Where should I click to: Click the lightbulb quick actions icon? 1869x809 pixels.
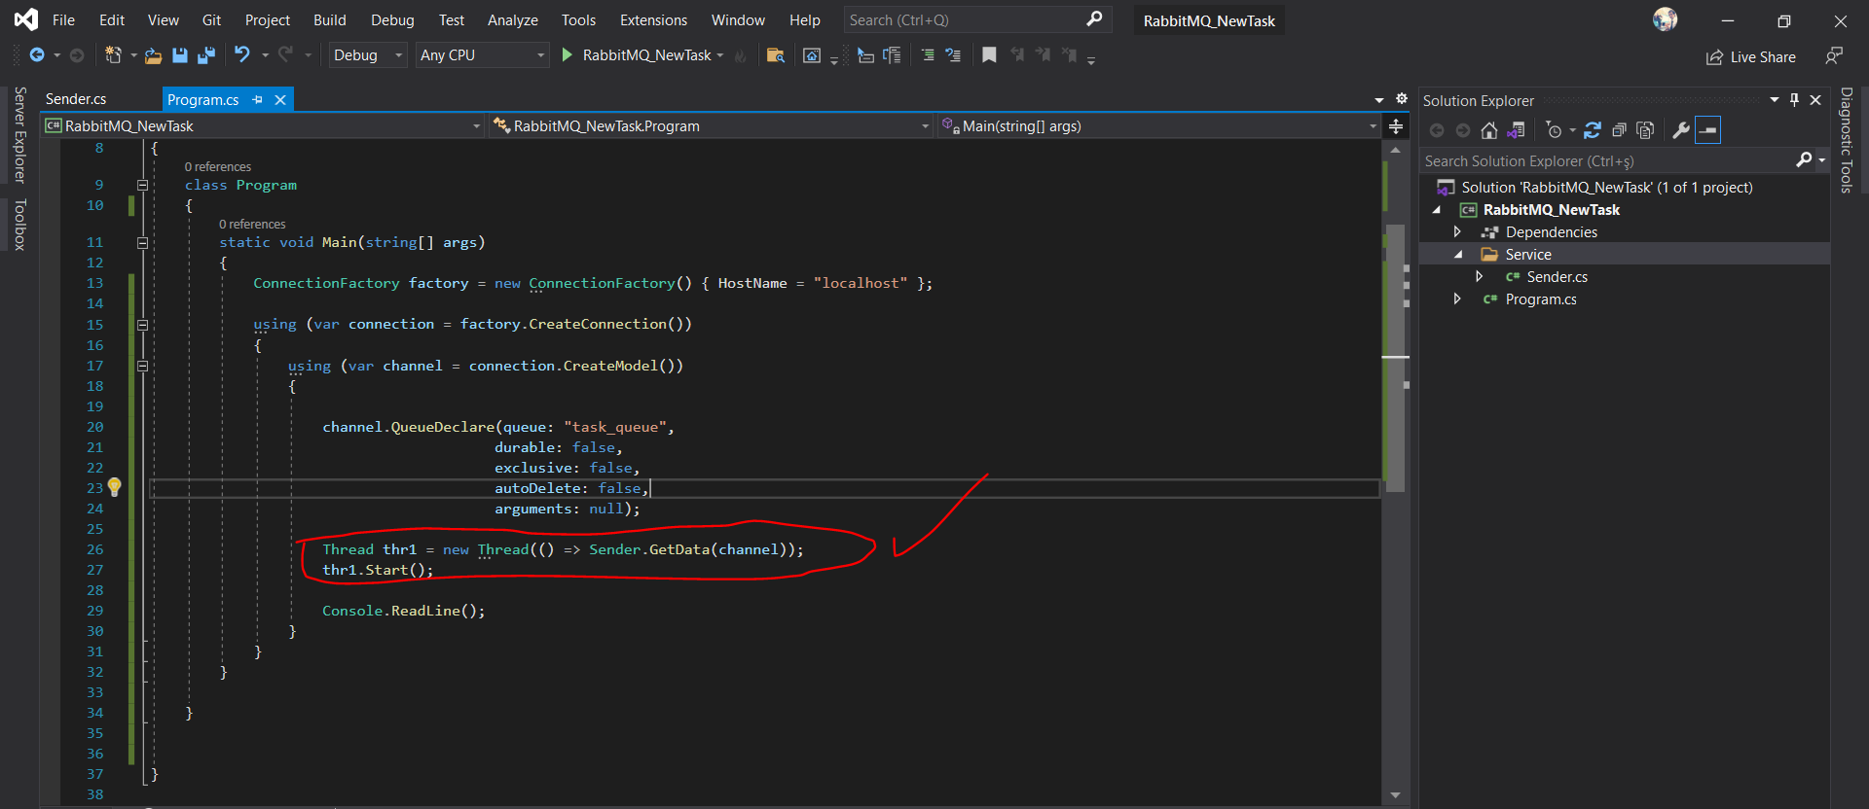pos(115,486)
